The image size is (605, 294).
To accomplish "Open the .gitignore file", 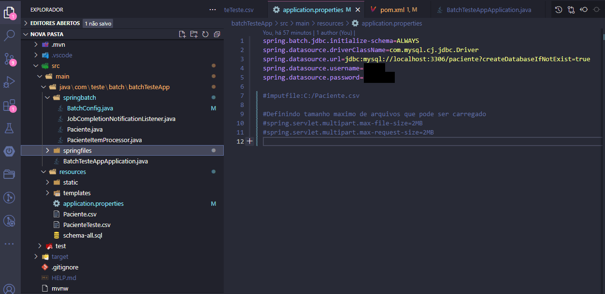I will tap(65, 267).
